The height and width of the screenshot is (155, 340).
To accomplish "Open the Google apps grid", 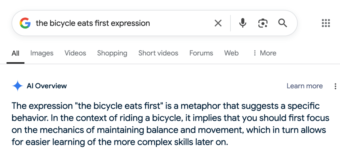I will (x=326, y=23).
